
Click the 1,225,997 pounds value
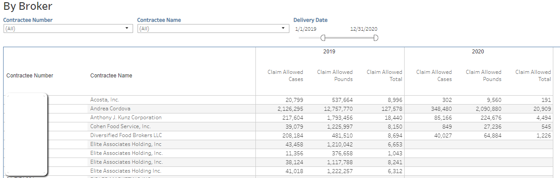(340, 127)
